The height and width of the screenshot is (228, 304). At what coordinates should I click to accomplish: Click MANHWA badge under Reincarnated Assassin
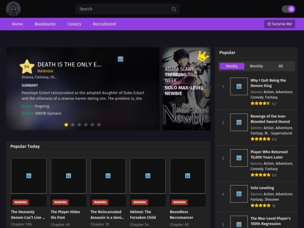100,202
